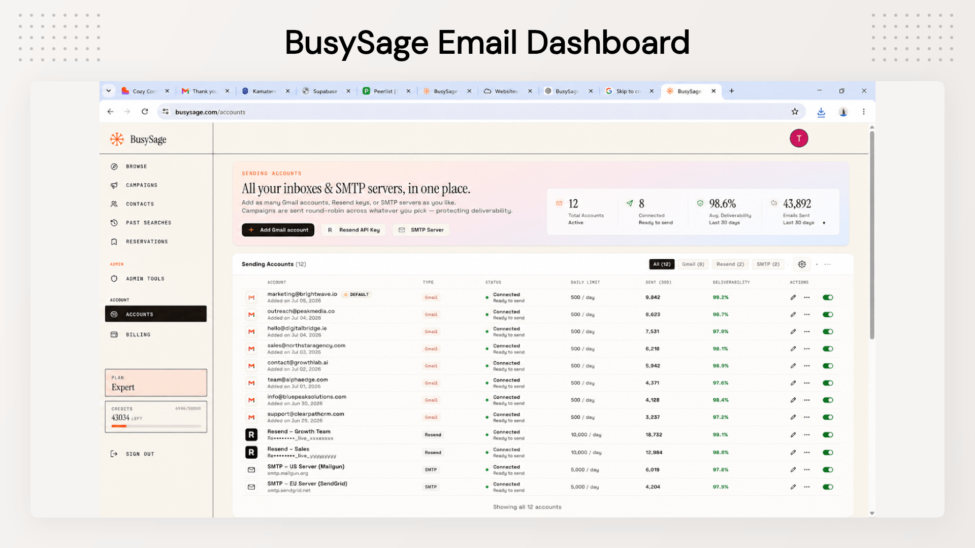
Task: Toggle off Resend – Growth Team account
Action: (x=828, y=435)
